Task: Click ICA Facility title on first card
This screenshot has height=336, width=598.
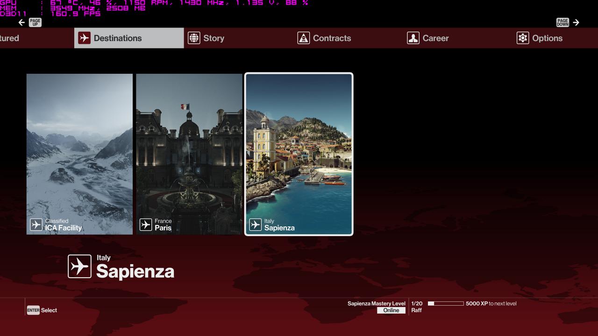Action: pyautogui.click(x=64, y=228)
